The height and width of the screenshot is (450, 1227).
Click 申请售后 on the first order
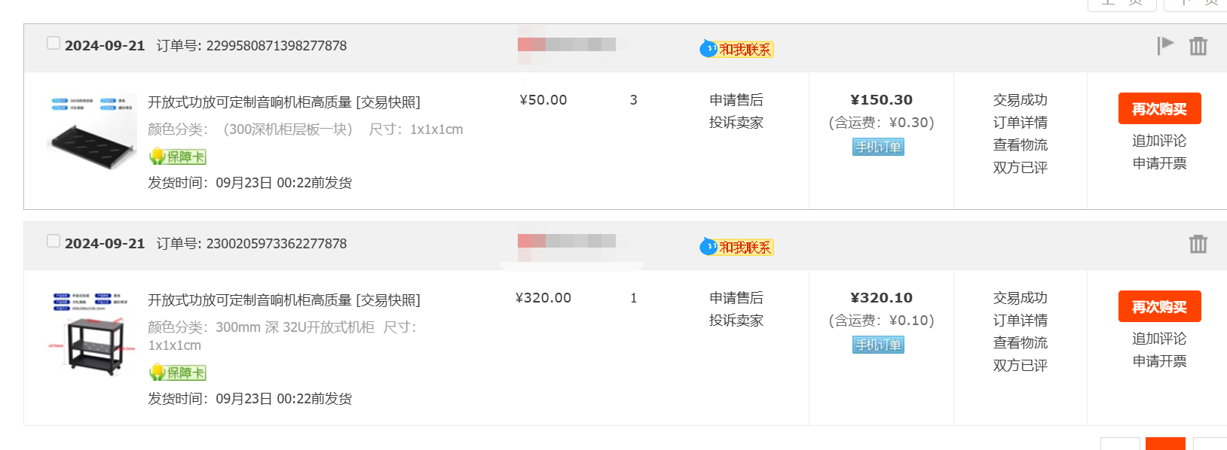(736, 99)
